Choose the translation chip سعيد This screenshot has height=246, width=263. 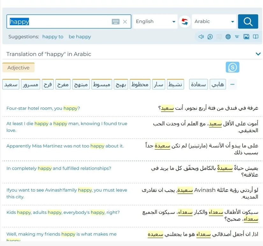pos(11,84)
